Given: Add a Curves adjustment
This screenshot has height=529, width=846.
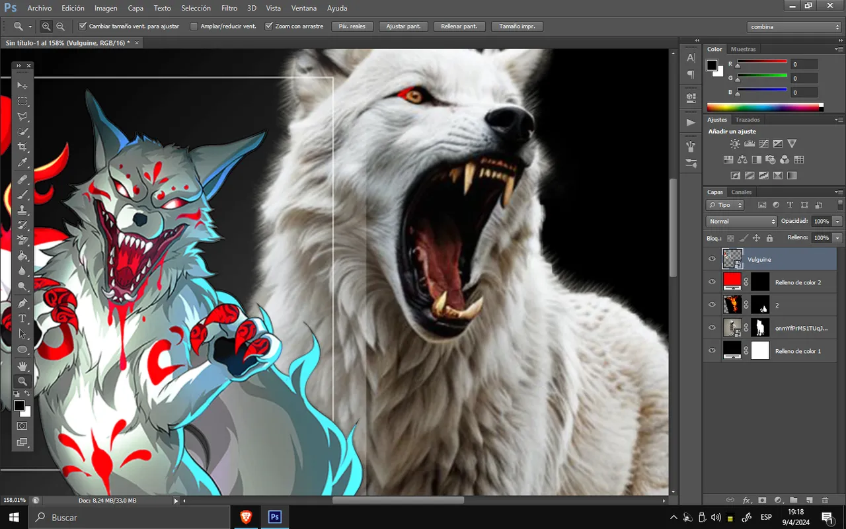Looking at the screenshot, I should coord(763,143).
